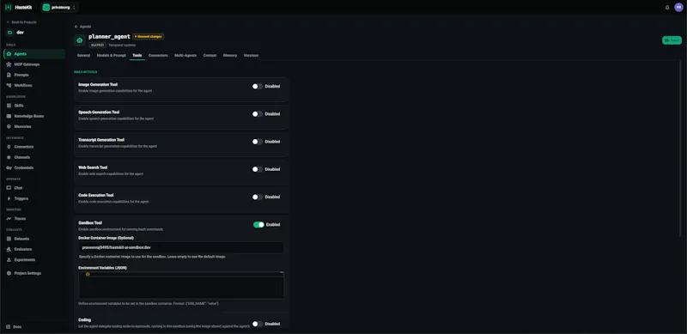Open the notifications bell
This screenshot has height=334, width=687.
667,8
